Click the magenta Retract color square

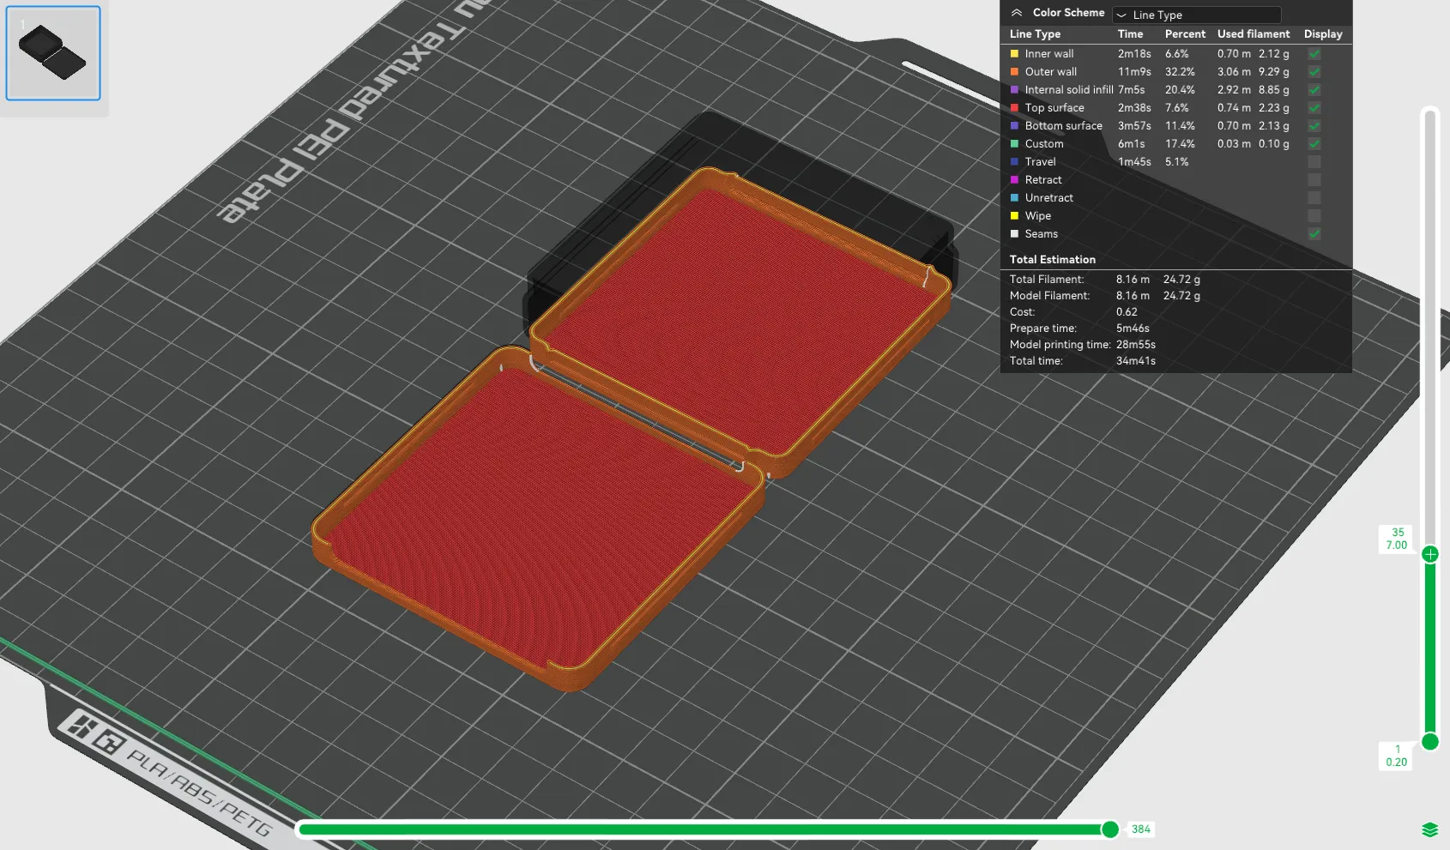pyautogui.click(x=1015, y=180)
